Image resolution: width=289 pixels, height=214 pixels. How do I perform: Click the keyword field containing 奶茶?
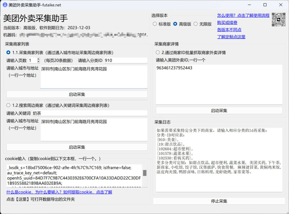coord(90,113)
